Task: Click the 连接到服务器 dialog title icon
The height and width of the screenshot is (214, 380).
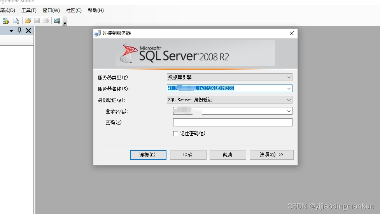Action: (98, 33)
